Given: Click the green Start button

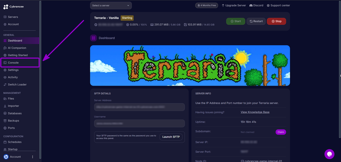Looking at the screenshot, I should [236, 21].
